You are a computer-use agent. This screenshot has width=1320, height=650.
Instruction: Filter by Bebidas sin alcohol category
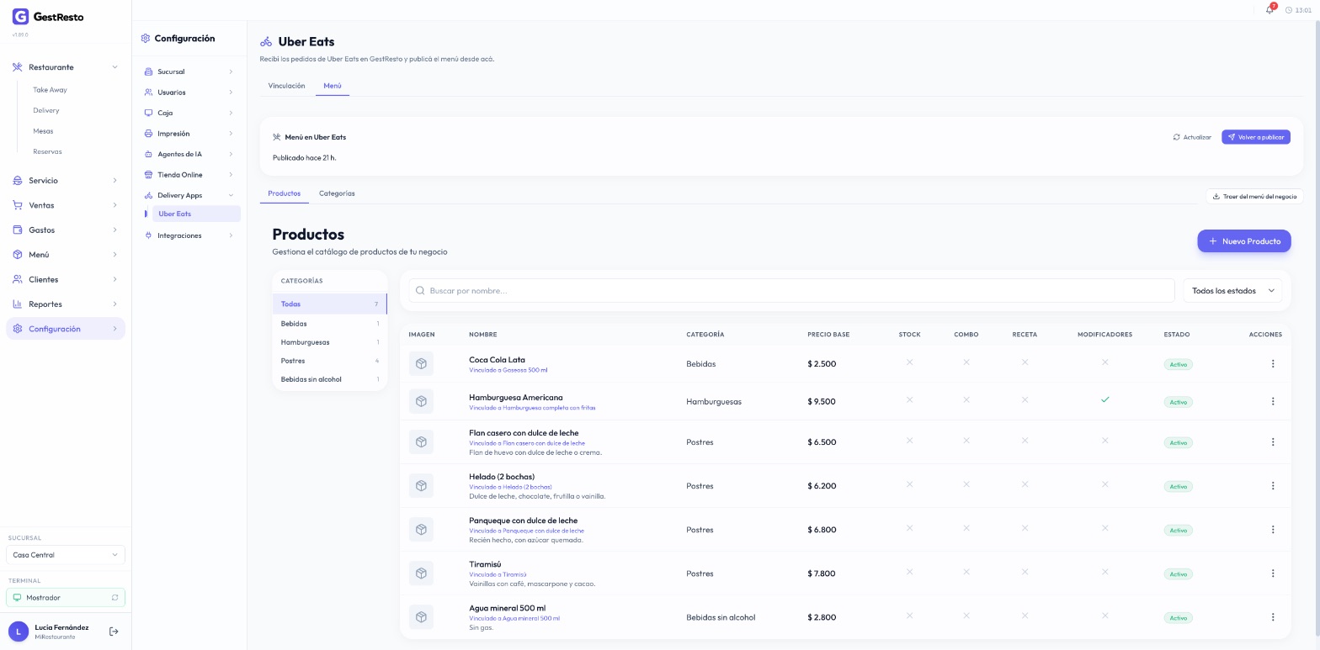tap(330, 379)
